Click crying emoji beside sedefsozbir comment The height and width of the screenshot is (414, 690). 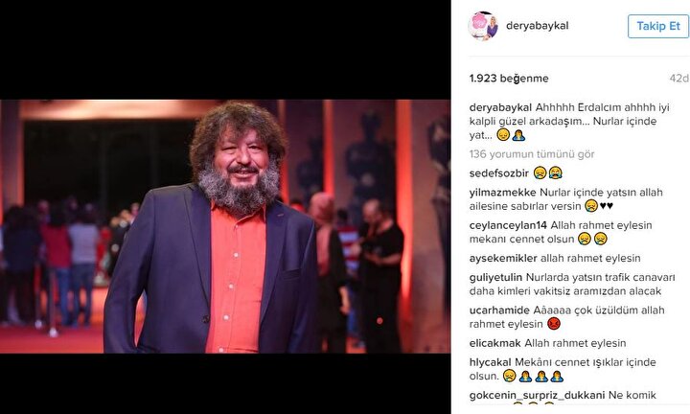[555, 172]
